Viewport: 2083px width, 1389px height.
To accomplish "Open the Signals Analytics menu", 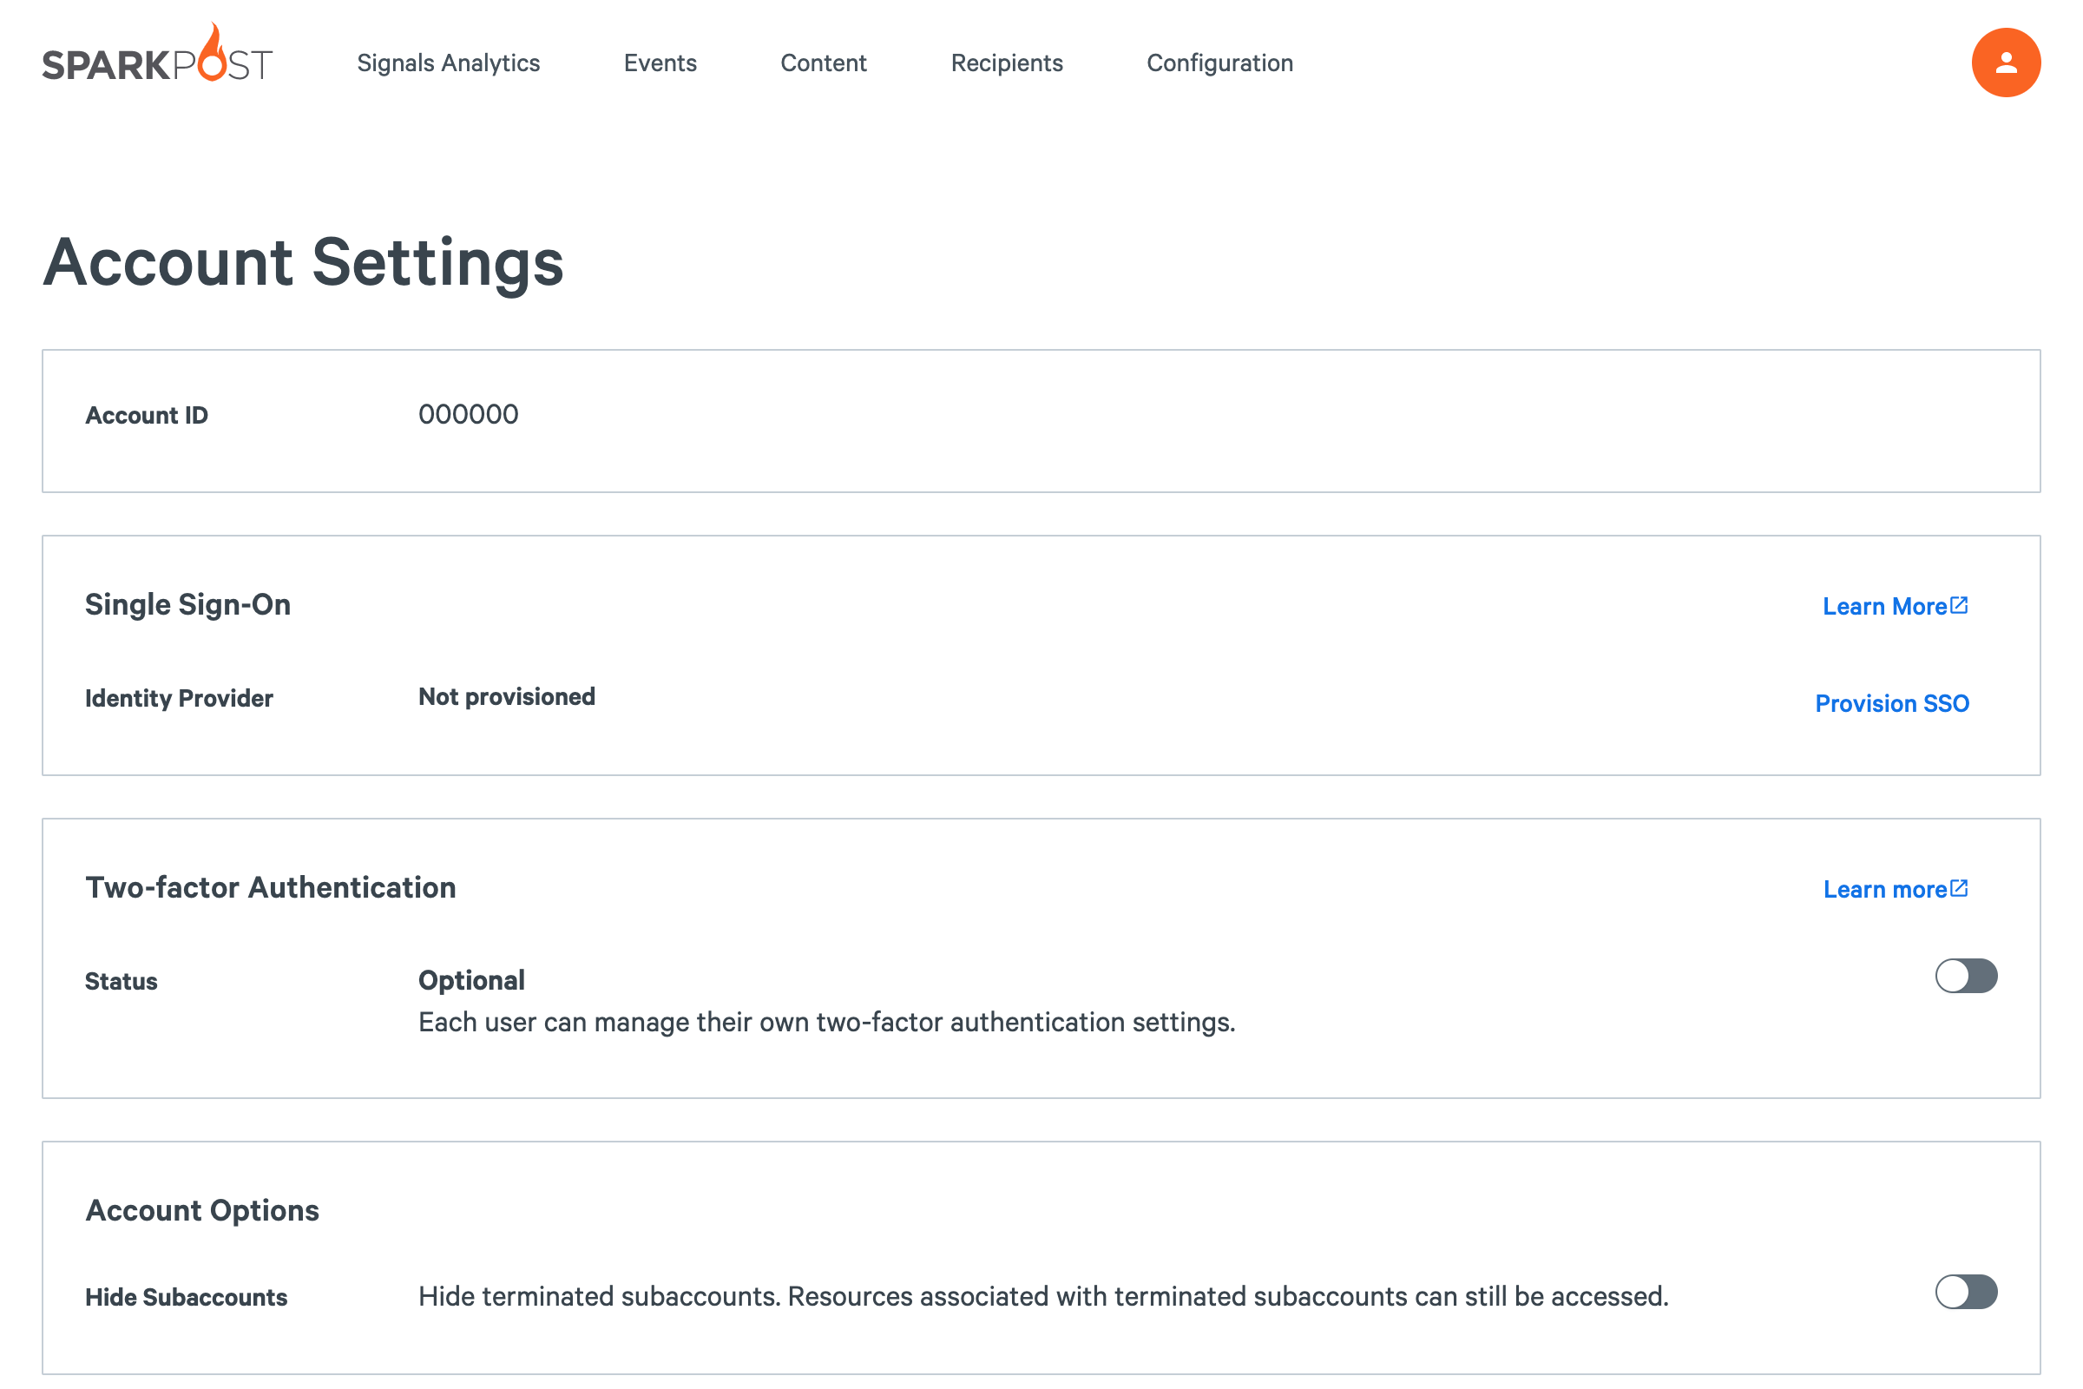I will (x=448, y=63).
